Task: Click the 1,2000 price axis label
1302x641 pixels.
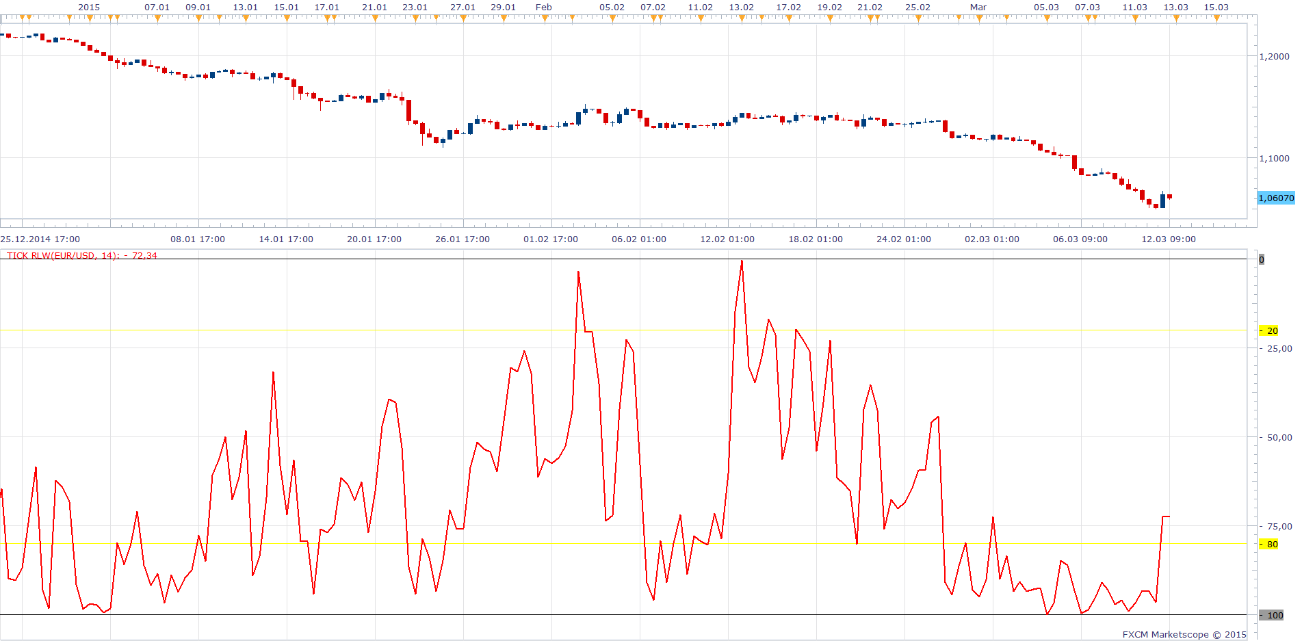Action: pos(1274,56)
